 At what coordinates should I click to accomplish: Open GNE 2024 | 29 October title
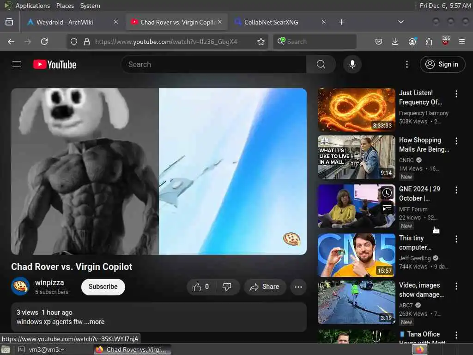tap(419, 194)
